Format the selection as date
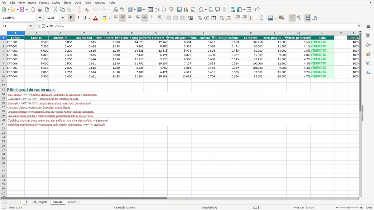 coord(214,18)
